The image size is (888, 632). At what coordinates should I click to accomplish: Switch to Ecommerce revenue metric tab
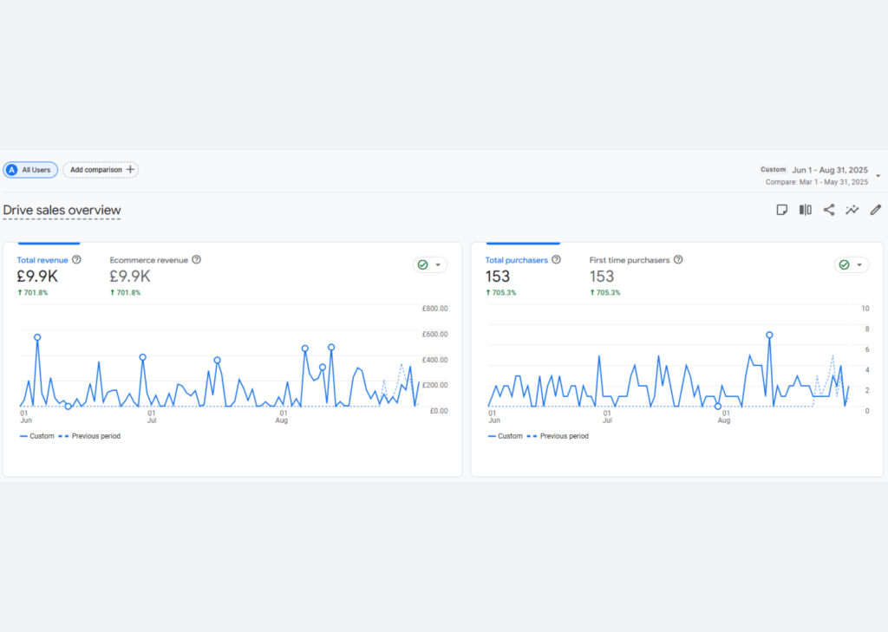click(148, 260)
